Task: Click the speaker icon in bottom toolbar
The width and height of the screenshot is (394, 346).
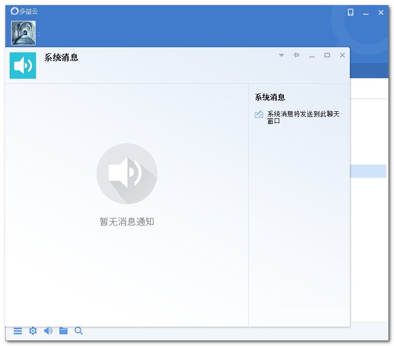Action: [x=48, y=331]
